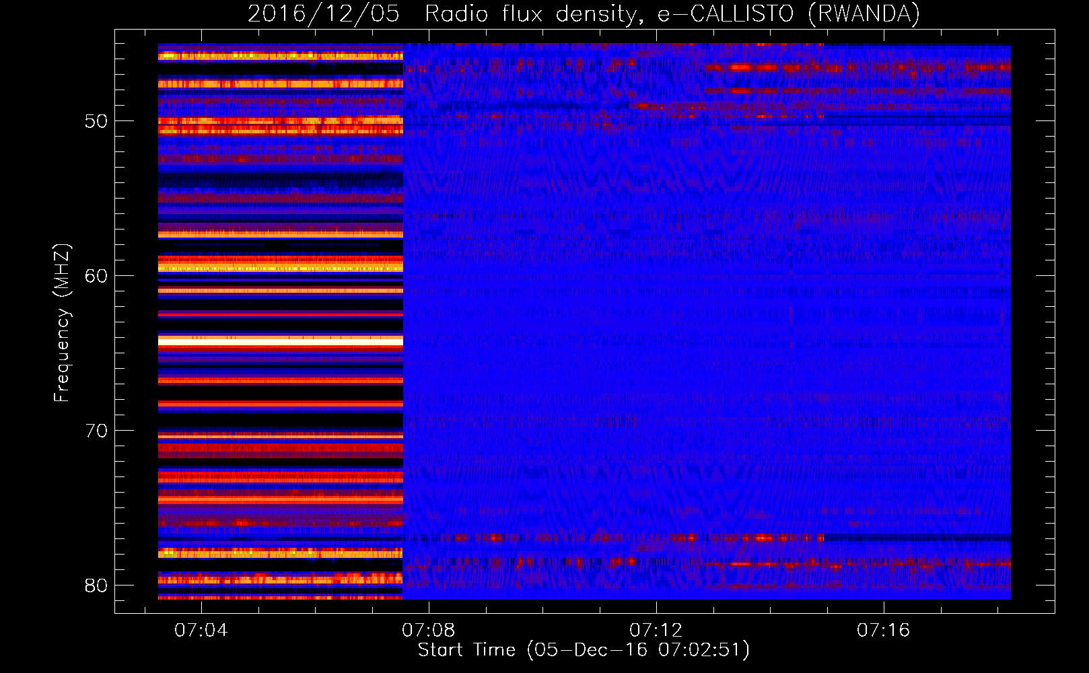
Task: Click the plot title '2016/12/05 Radio flux density'
Action: tap(584, 13)
